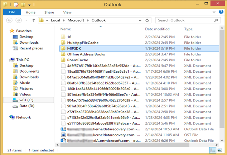Image resolution: width=227 pixels, height=155 pixels.
Task: Sort by the Type column header
Action: pyautogui.click(x=188, y=29)
